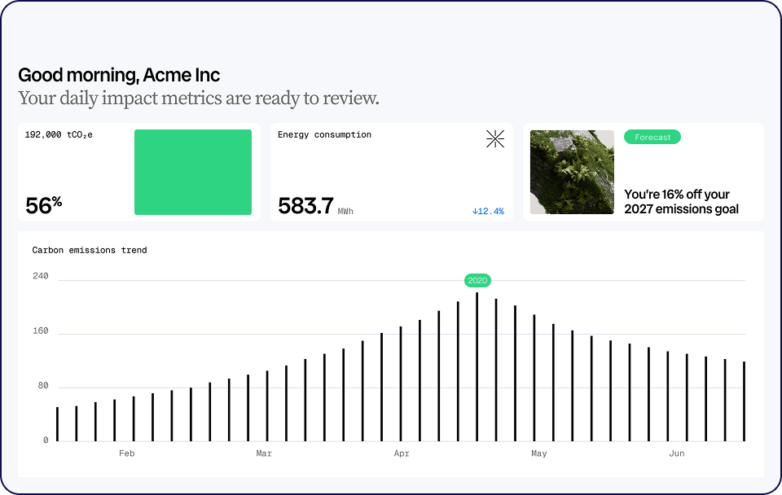
Task: Click the tallest bar under 2020 marker
Action: pos(477,366)
